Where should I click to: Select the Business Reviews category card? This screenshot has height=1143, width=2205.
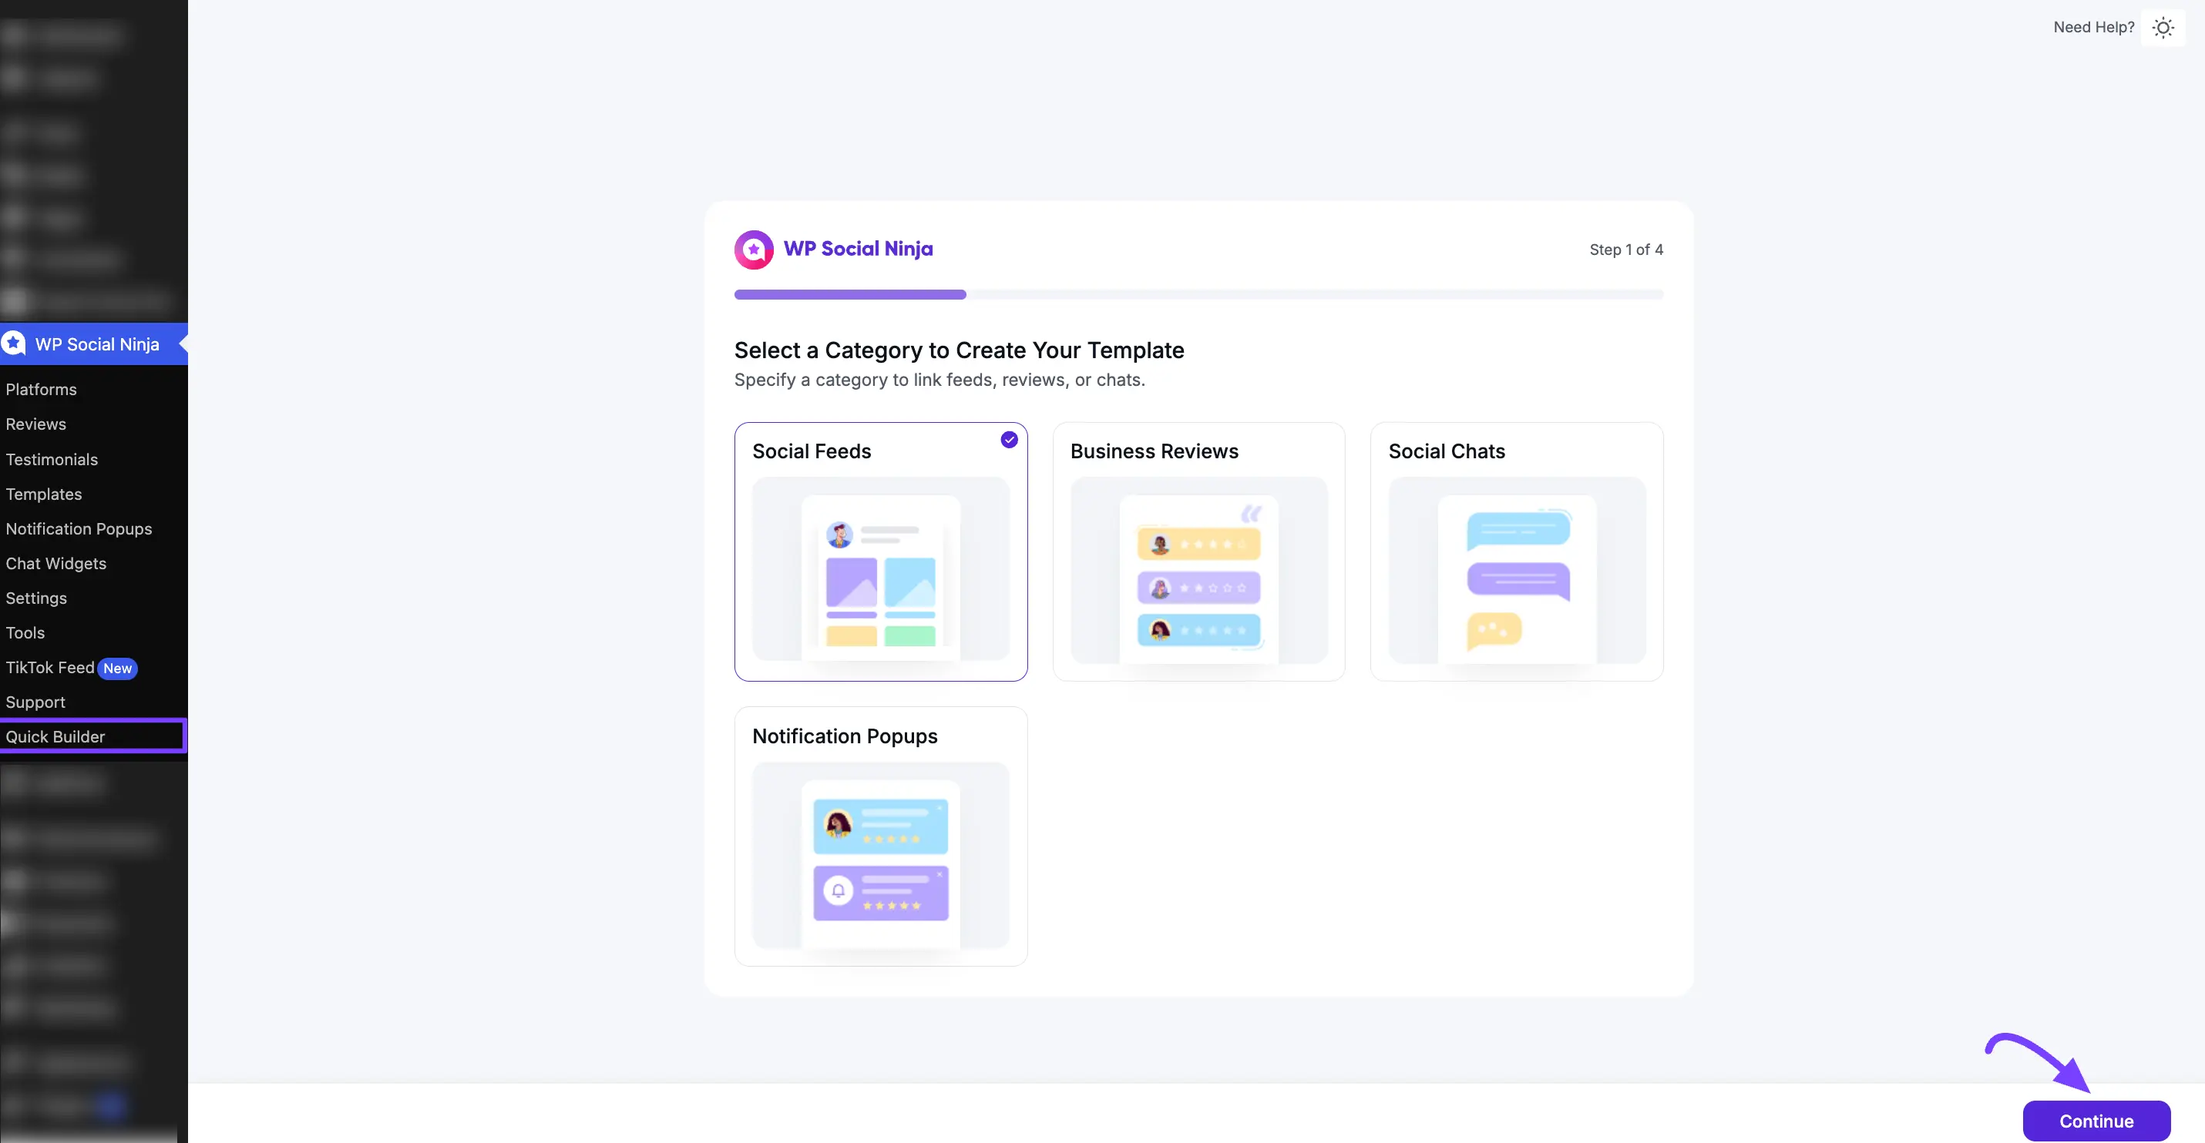[1198, 551]
